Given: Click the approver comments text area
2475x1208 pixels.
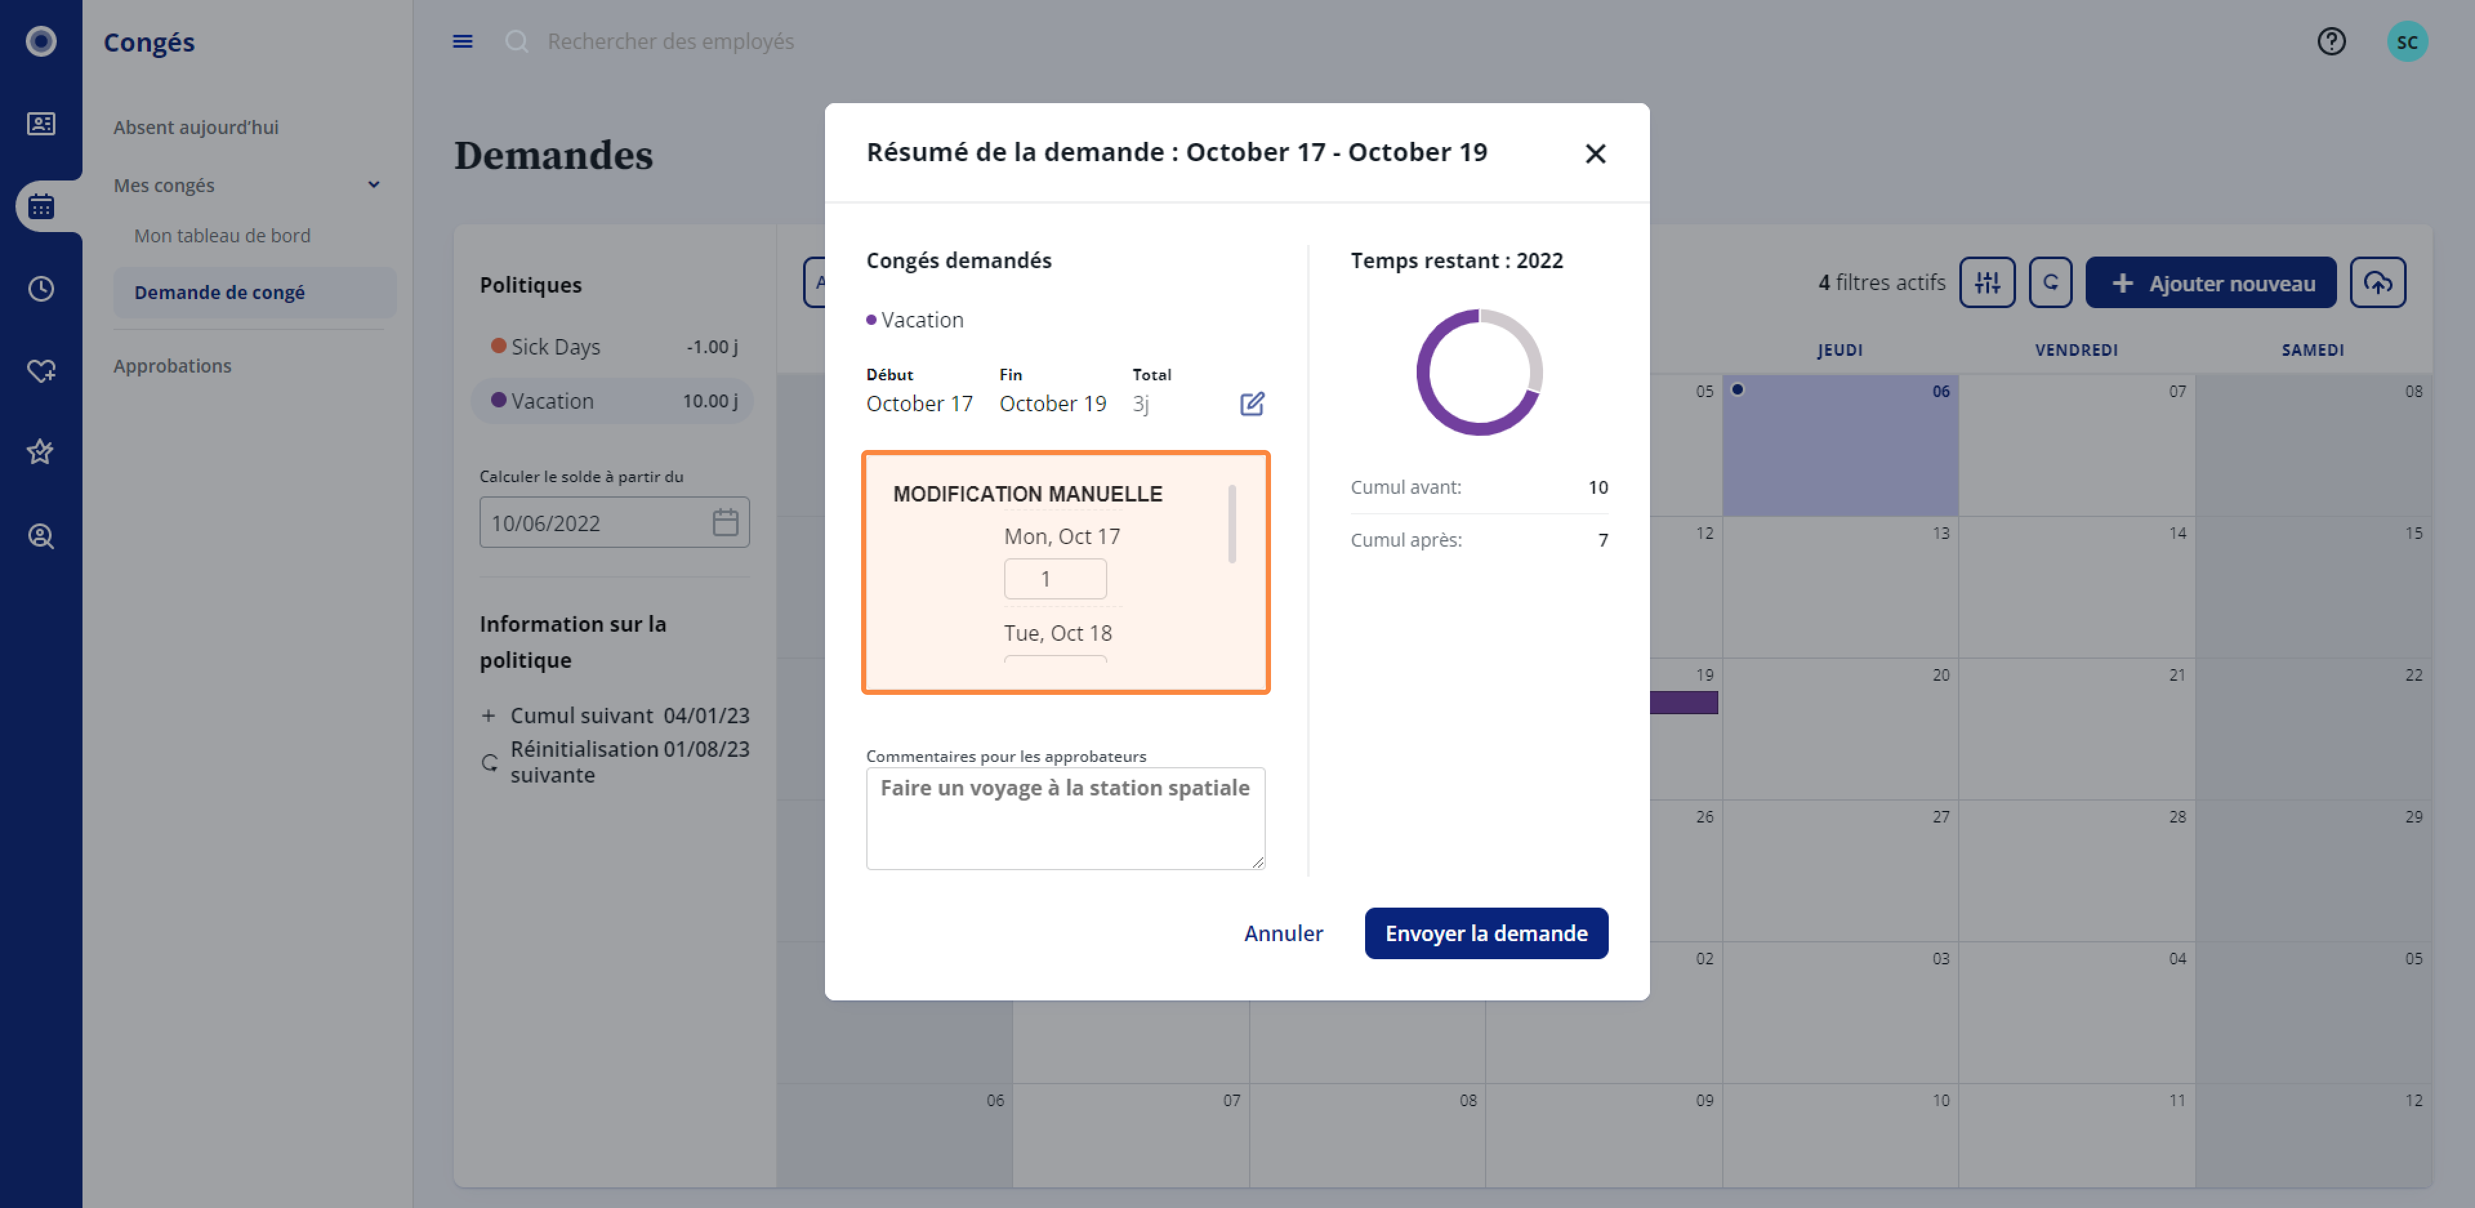Looking at the screenshot, I should tap(1065, 819).
